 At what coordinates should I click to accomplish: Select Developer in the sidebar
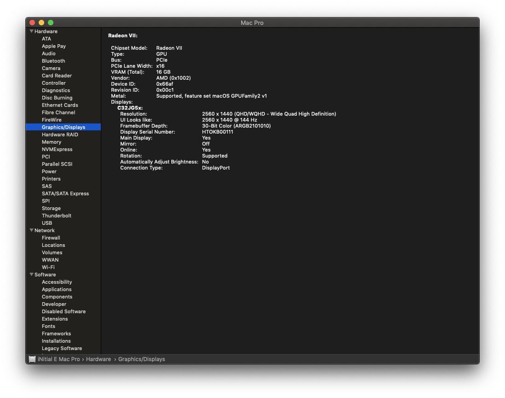[x=54, y=304]
